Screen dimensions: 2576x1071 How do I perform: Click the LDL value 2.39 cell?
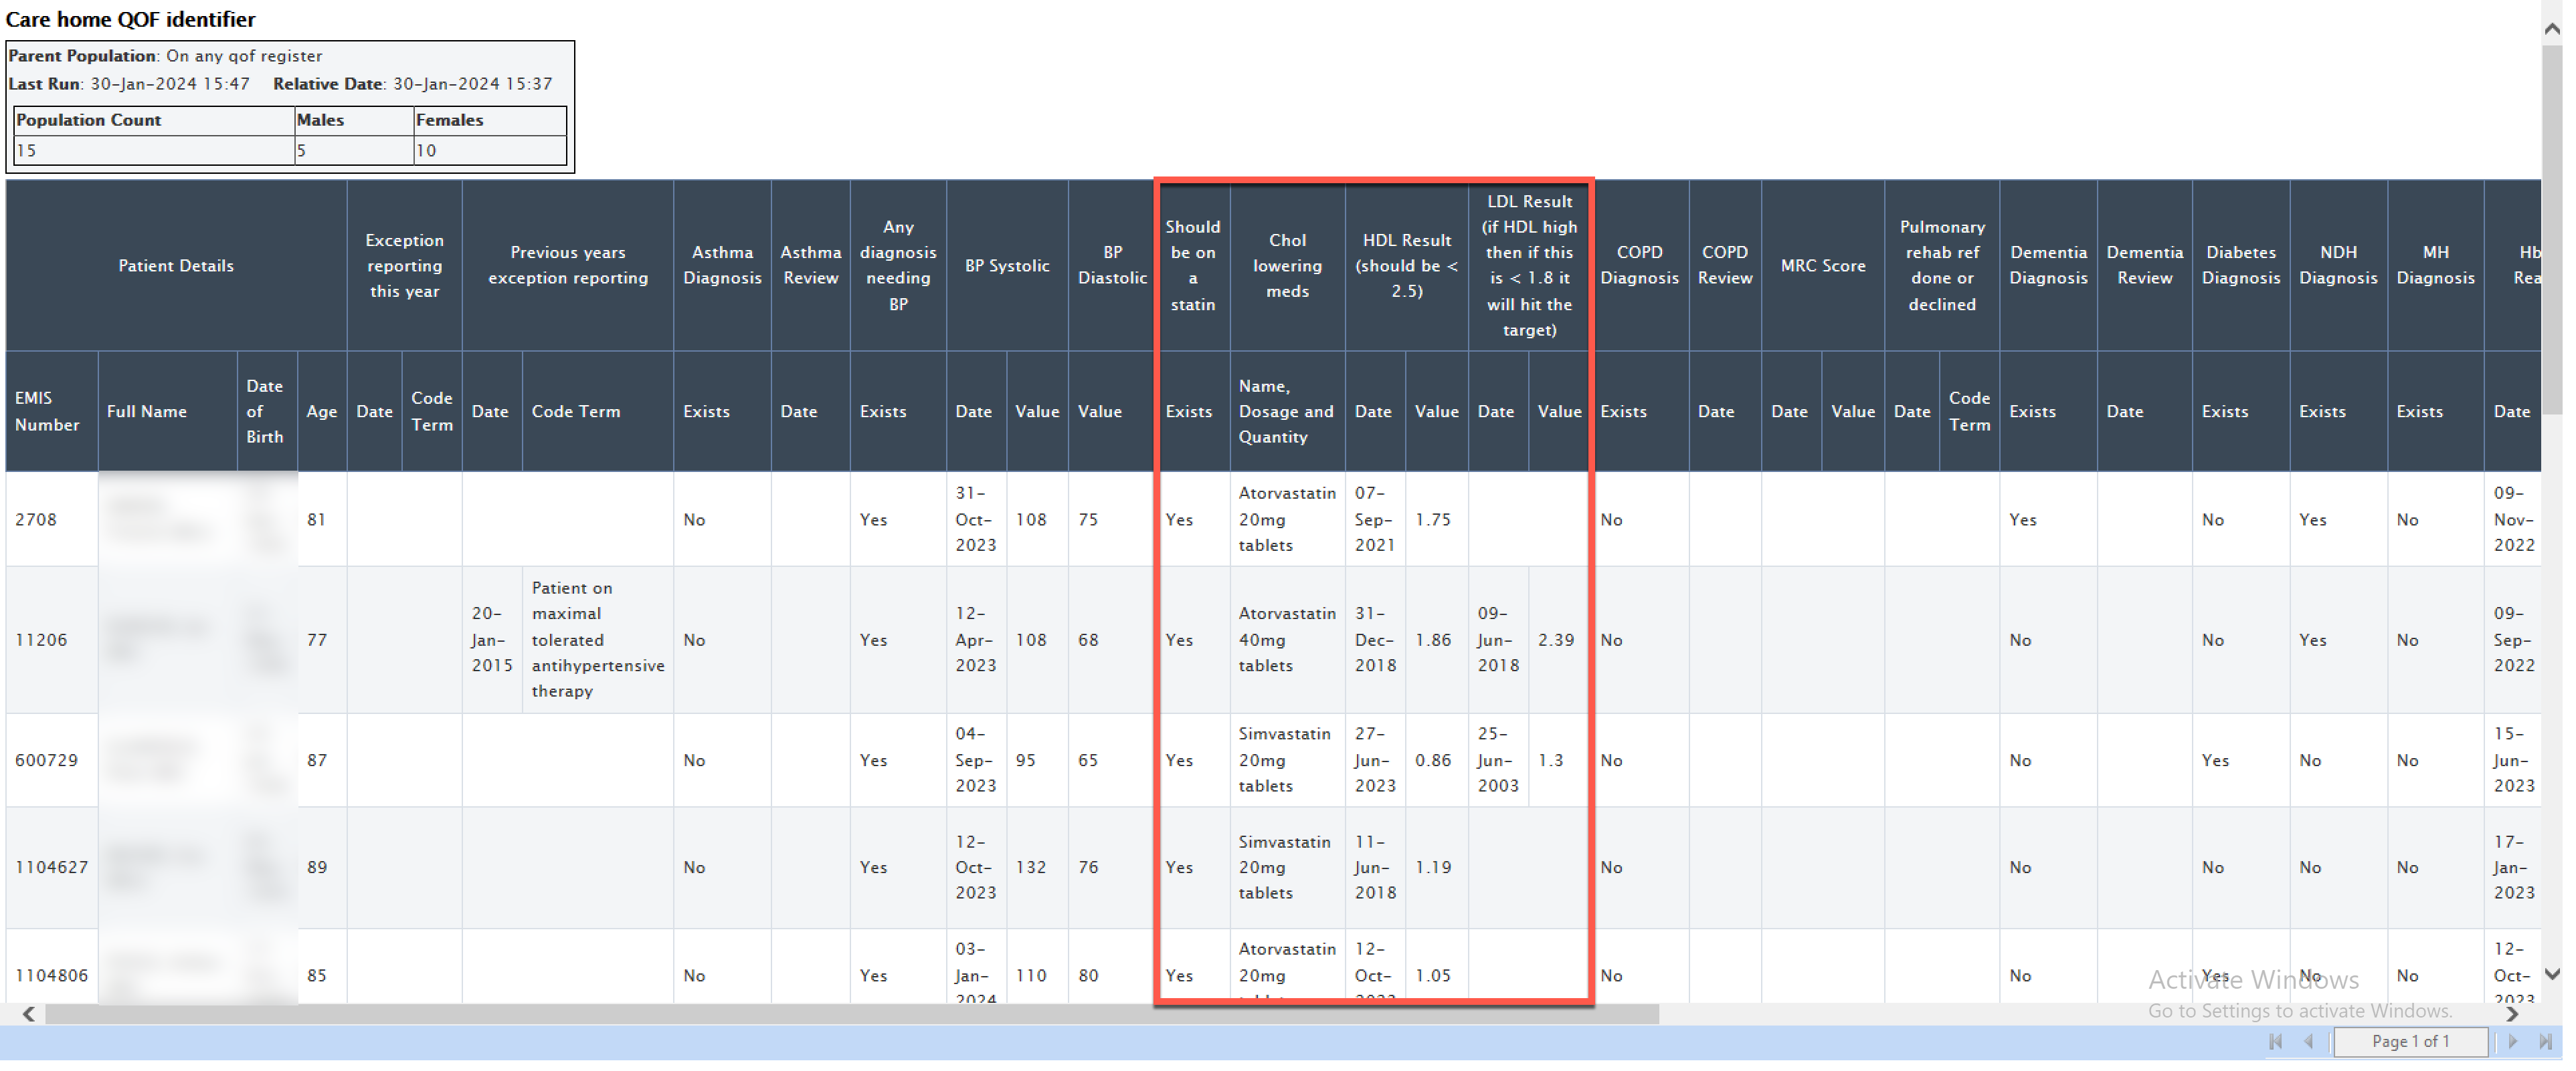(1559, 639)
